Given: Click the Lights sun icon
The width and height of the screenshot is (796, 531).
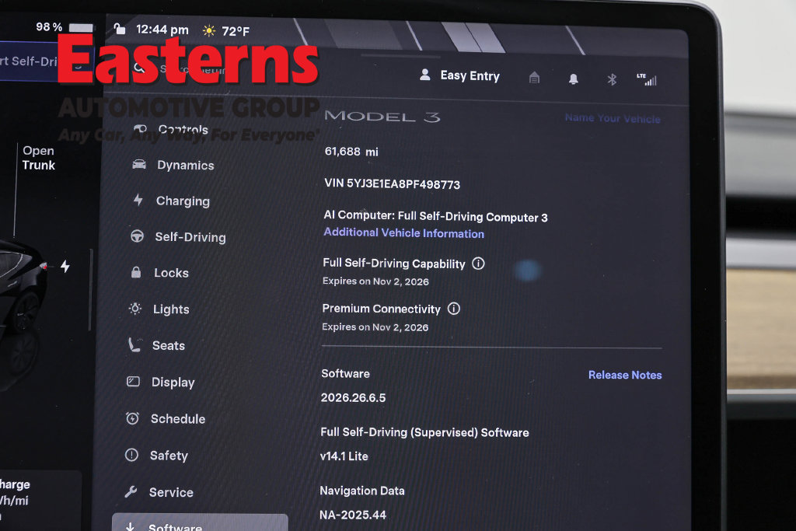Looking at the screenshot, I should [x=135, y=308].
